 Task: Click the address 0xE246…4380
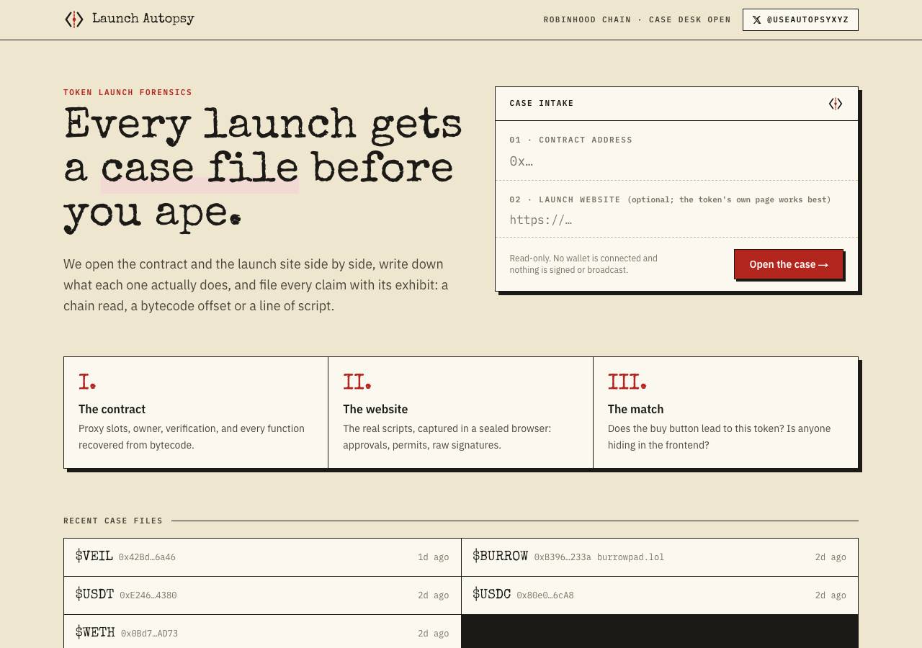pos(148,595)
